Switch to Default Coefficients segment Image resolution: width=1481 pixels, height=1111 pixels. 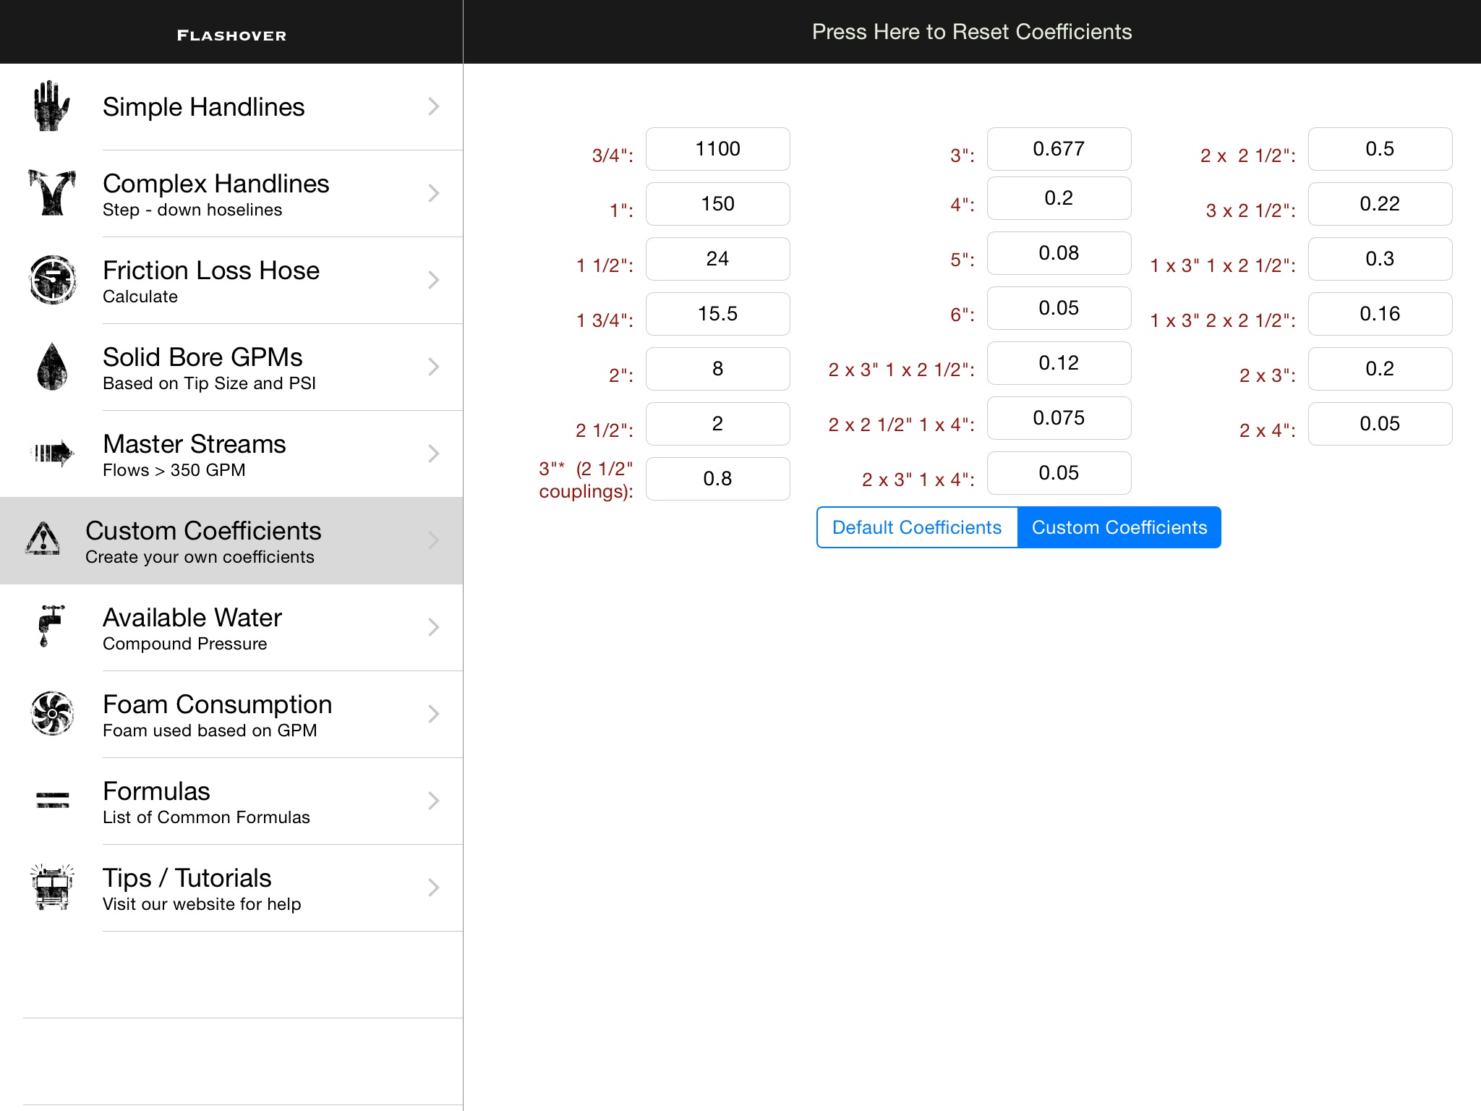click(x=916, y=527)
